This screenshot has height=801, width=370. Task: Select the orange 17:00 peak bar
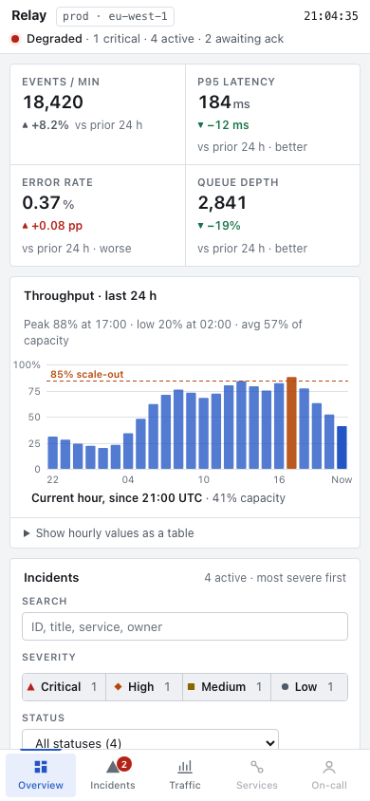point(291,423)
